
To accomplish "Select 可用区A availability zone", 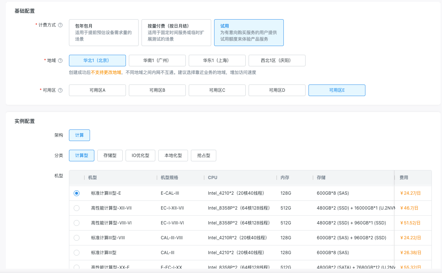I will pyautogui.click(x=97, y=90).
